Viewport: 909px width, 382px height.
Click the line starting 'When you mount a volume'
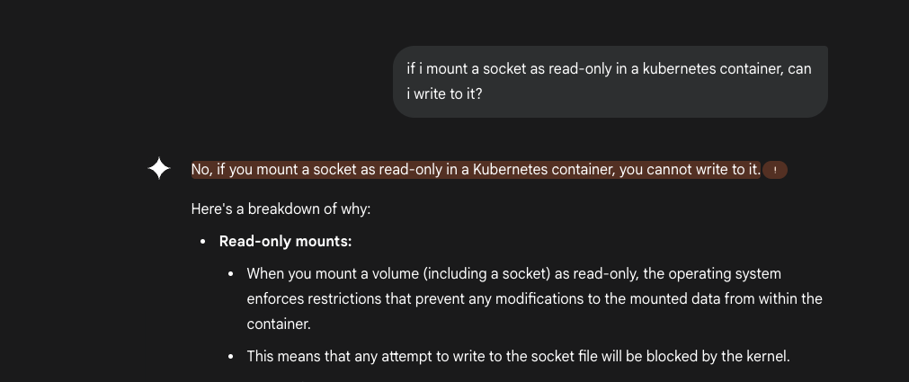(x=513, y=273)
